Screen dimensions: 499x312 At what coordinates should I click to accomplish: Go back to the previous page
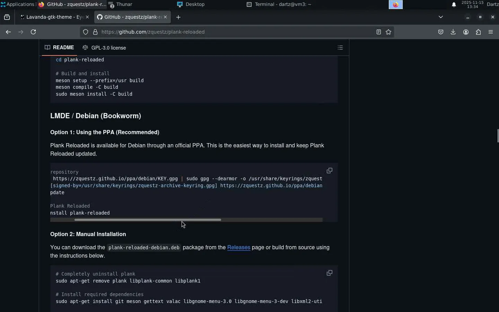(8, 32)
